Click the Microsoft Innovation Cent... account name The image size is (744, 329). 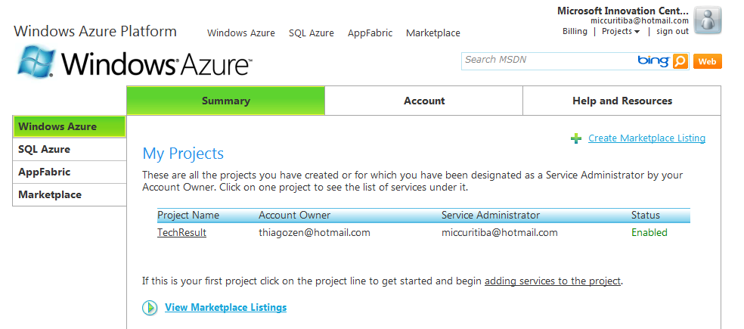pyautogui.click(x=623, y=11)
